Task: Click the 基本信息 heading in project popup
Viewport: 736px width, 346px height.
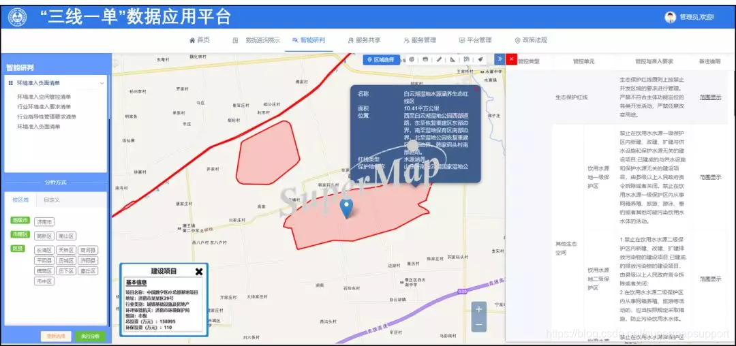Action: 136,283
